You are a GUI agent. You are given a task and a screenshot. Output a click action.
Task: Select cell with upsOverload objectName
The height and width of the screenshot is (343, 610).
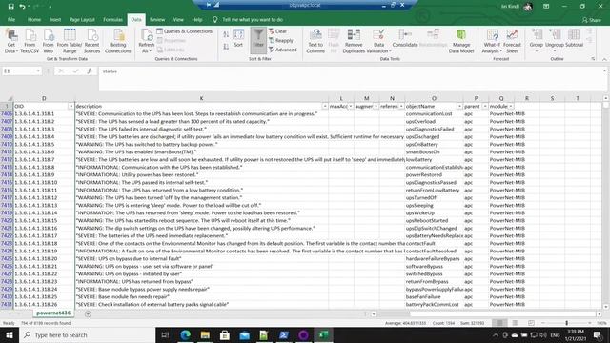tap(434, 121)
